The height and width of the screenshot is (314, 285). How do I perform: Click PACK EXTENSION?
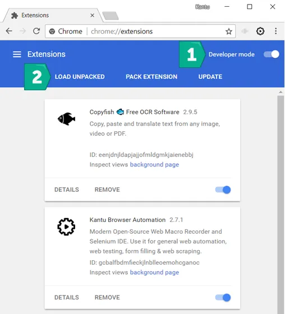point(151,77)
